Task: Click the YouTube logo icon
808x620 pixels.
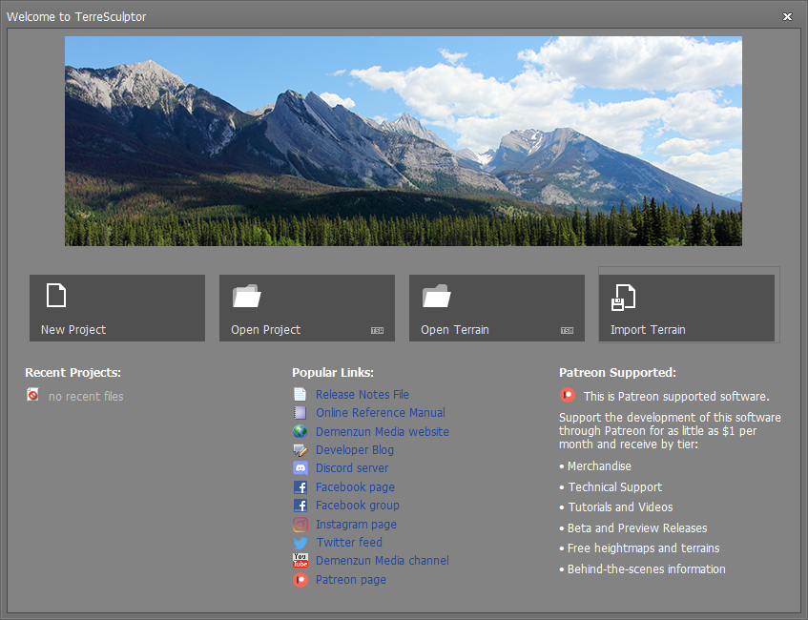Action: click(x=300, y=561)
